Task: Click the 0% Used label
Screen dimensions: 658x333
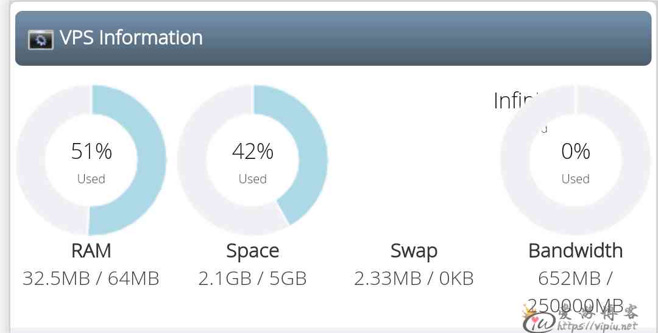Action: [x=575, y=163]
